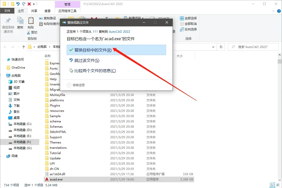Sort by the 大小 column header
282x188 pixels.
(x=179, y=56)
